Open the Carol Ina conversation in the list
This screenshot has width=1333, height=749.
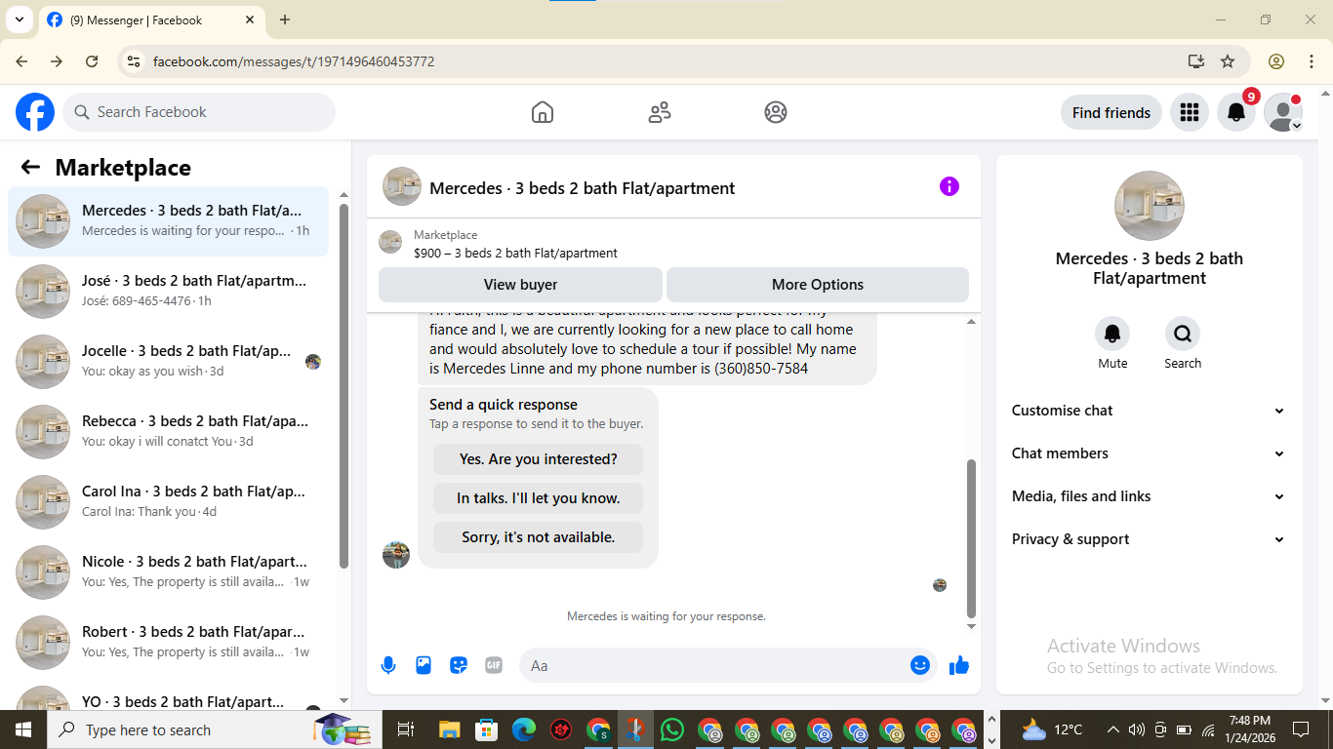[168, 502]
